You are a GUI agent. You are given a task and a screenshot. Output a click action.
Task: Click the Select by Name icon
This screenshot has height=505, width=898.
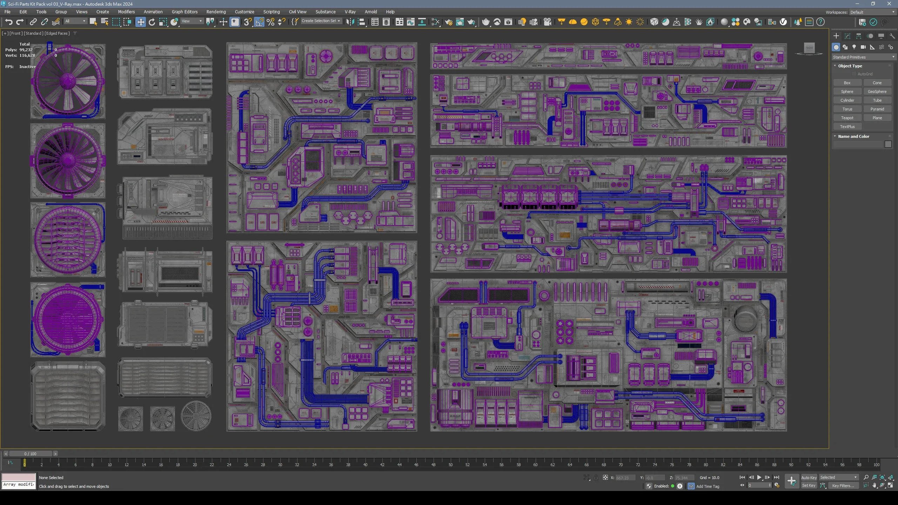[105, 22]
